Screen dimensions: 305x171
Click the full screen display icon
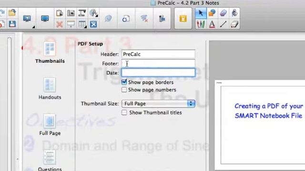[x=45, y=19]
